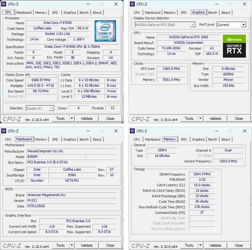
Task: Switch to the SPD tab in Memory window
Action: [x=184, y=139]
